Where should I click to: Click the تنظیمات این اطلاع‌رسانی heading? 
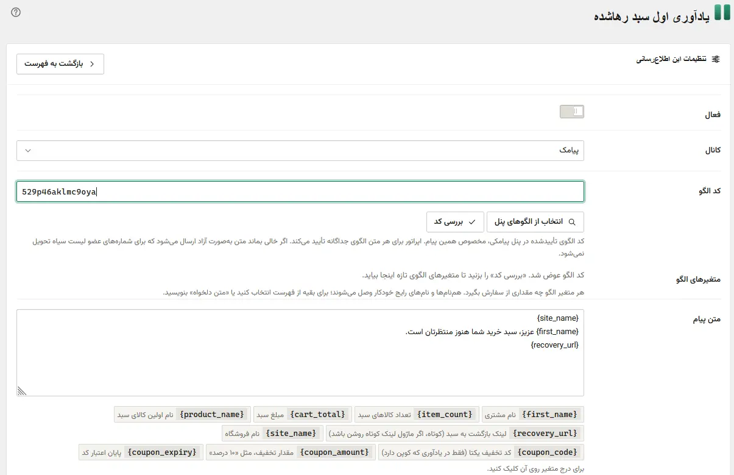tap(672, 60)
